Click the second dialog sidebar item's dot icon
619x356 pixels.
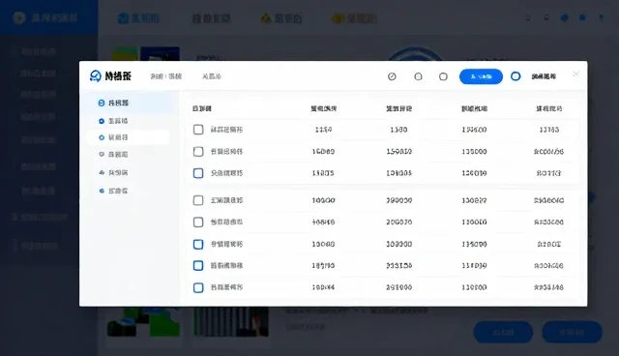(102, 121)
